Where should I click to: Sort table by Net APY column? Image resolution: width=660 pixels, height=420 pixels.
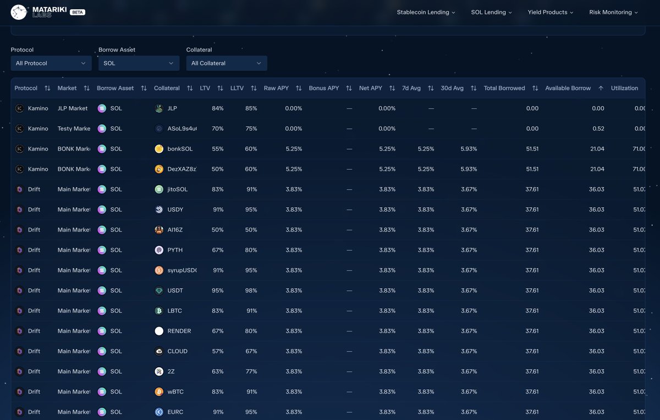392,88
